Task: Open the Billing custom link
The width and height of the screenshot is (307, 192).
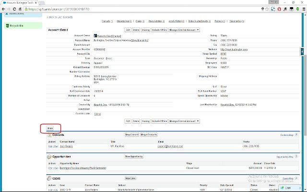Action: [97, 114]
